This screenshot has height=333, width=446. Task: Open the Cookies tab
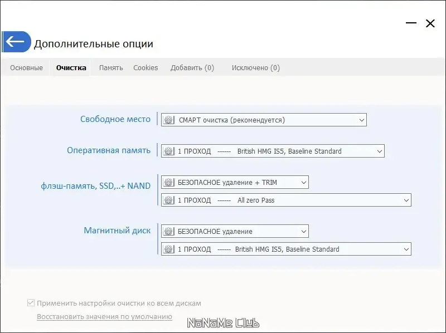[146, 67]
